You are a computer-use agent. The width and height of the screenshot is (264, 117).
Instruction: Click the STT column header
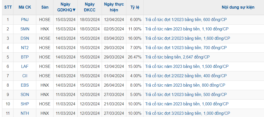tap(8, 7)
